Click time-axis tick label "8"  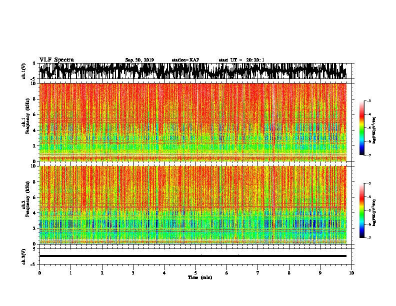point(289,273)
